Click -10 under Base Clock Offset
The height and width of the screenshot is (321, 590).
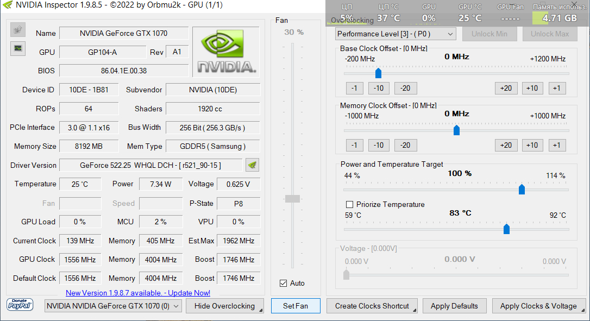(379, 88)
